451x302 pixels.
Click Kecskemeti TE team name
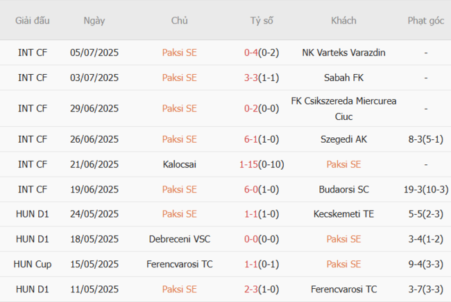pos(344,214)
